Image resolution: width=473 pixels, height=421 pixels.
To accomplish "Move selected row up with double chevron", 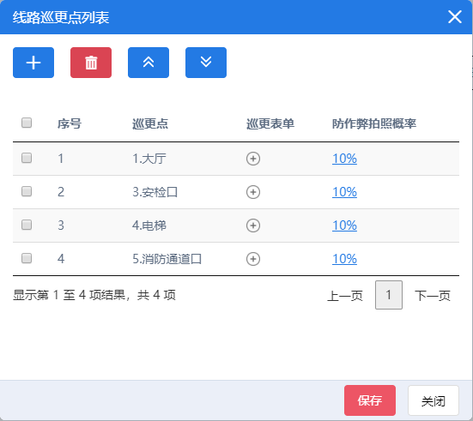I will (x=149, y=63).
